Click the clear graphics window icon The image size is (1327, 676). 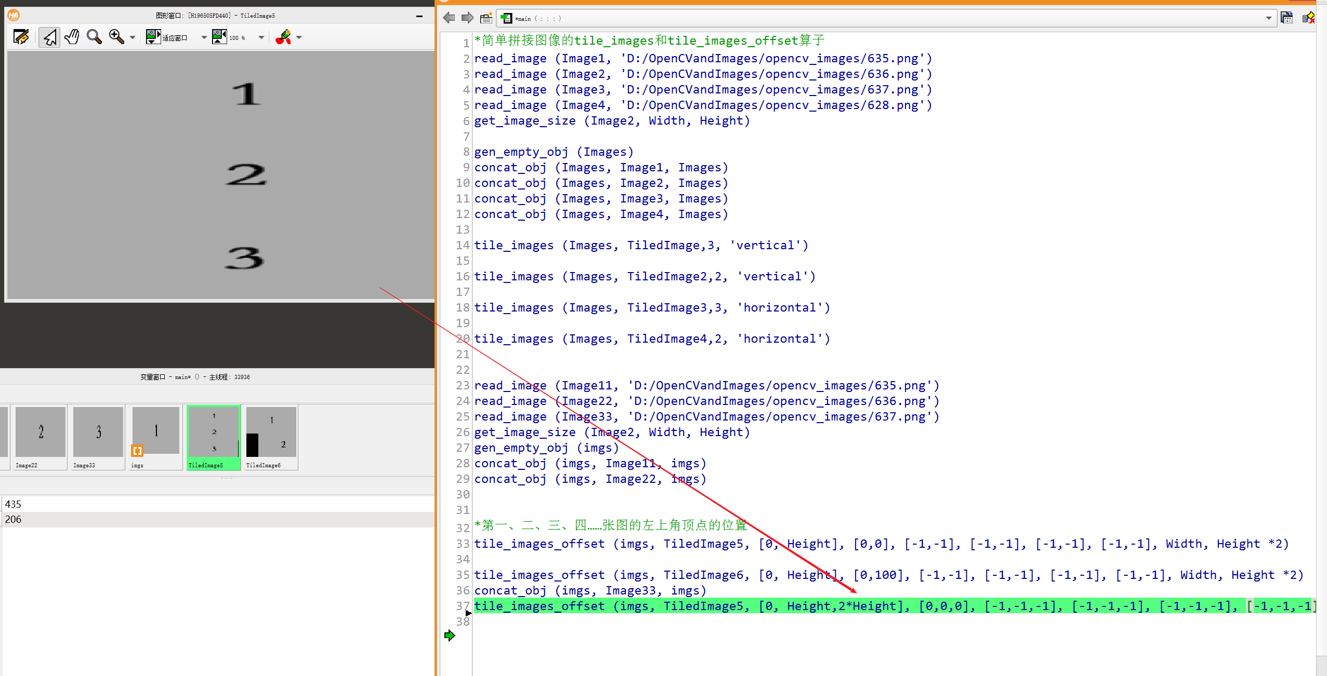click(20, 37)
